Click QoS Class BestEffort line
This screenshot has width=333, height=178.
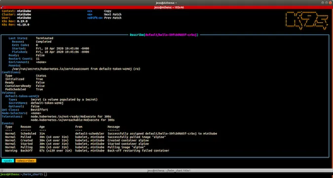coord(25,110)
